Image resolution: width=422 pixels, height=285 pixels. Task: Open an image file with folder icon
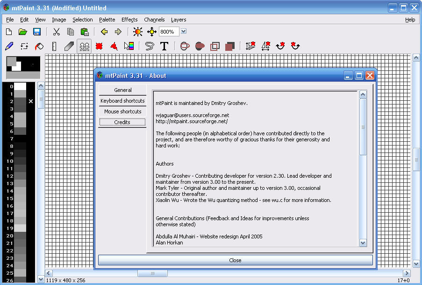[x=23, y=32]
